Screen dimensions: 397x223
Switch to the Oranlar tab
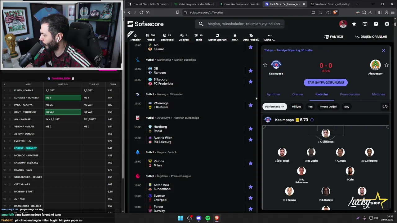tap(298, 94)
